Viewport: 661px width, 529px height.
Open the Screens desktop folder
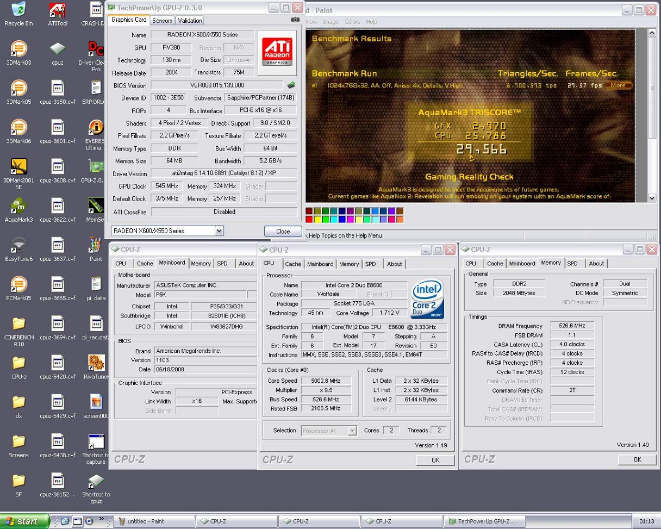18,445
